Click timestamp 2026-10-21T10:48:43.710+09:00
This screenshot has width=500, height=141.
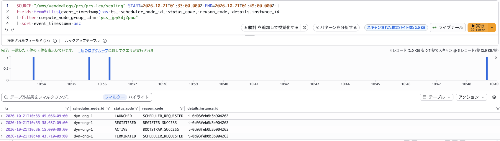[37, 136]
